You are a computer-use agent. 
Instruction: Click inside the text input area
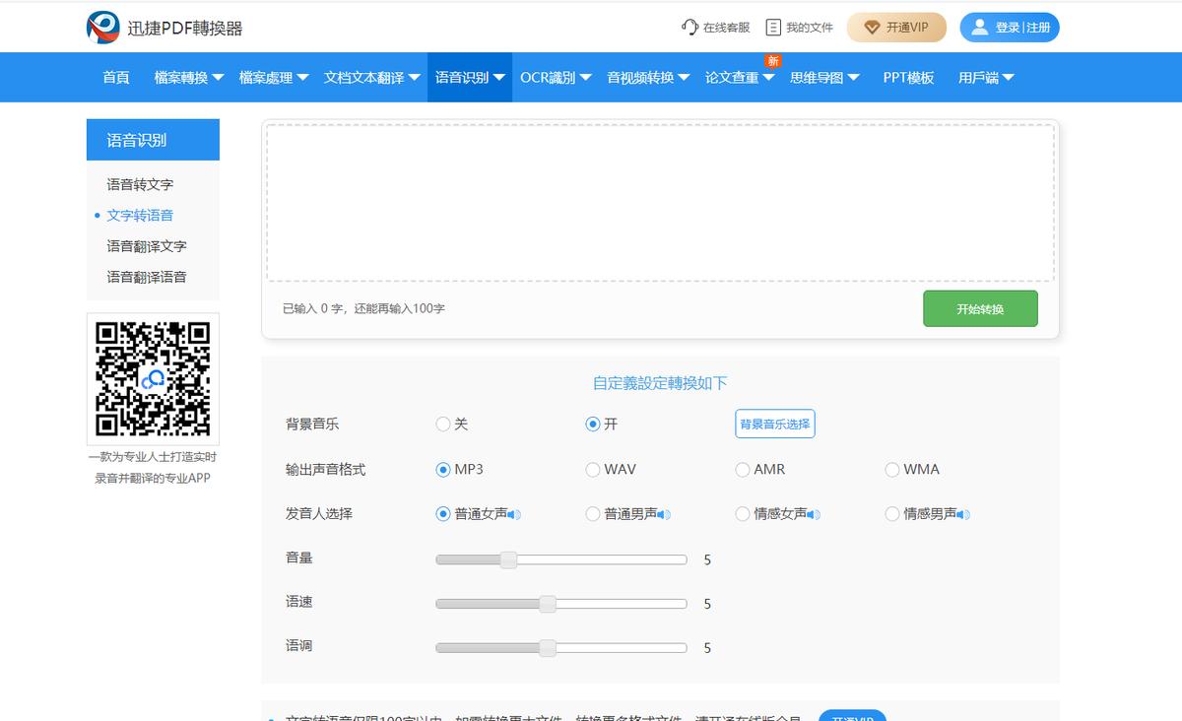(x=660, y=200)
